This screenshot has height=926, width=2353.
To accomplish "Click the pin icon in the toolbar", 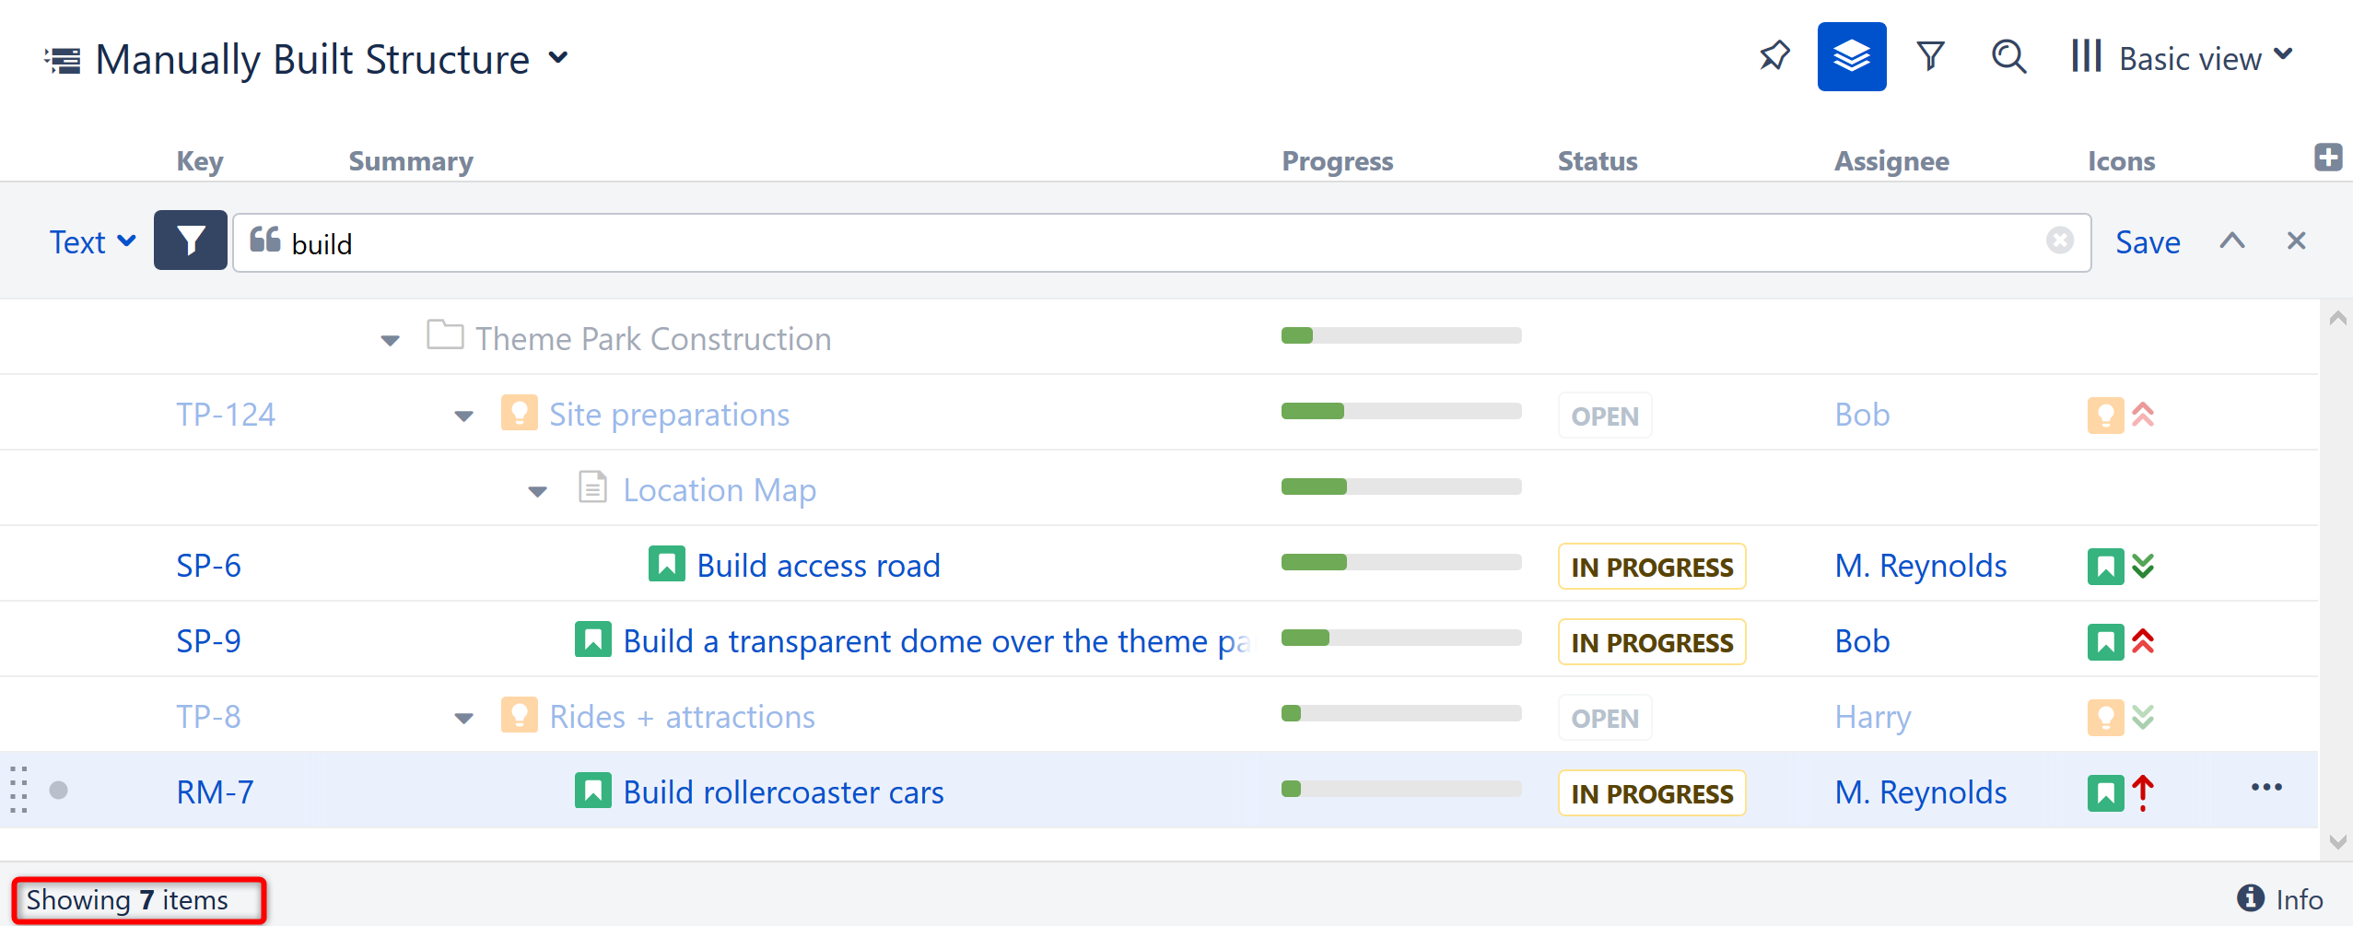I will coord(1774,57).
